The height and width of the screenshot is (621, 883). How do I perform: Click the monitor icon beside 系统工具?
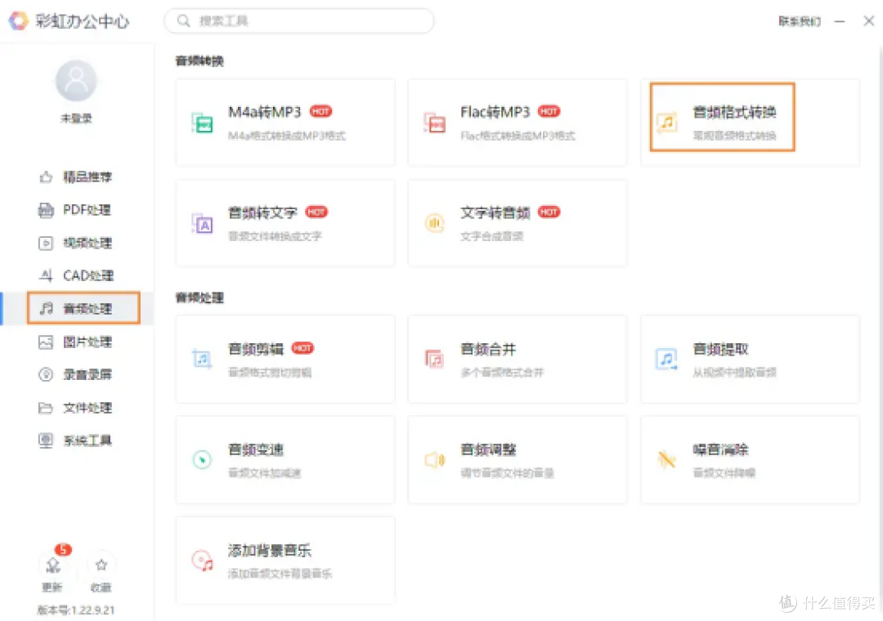point(46,440)
